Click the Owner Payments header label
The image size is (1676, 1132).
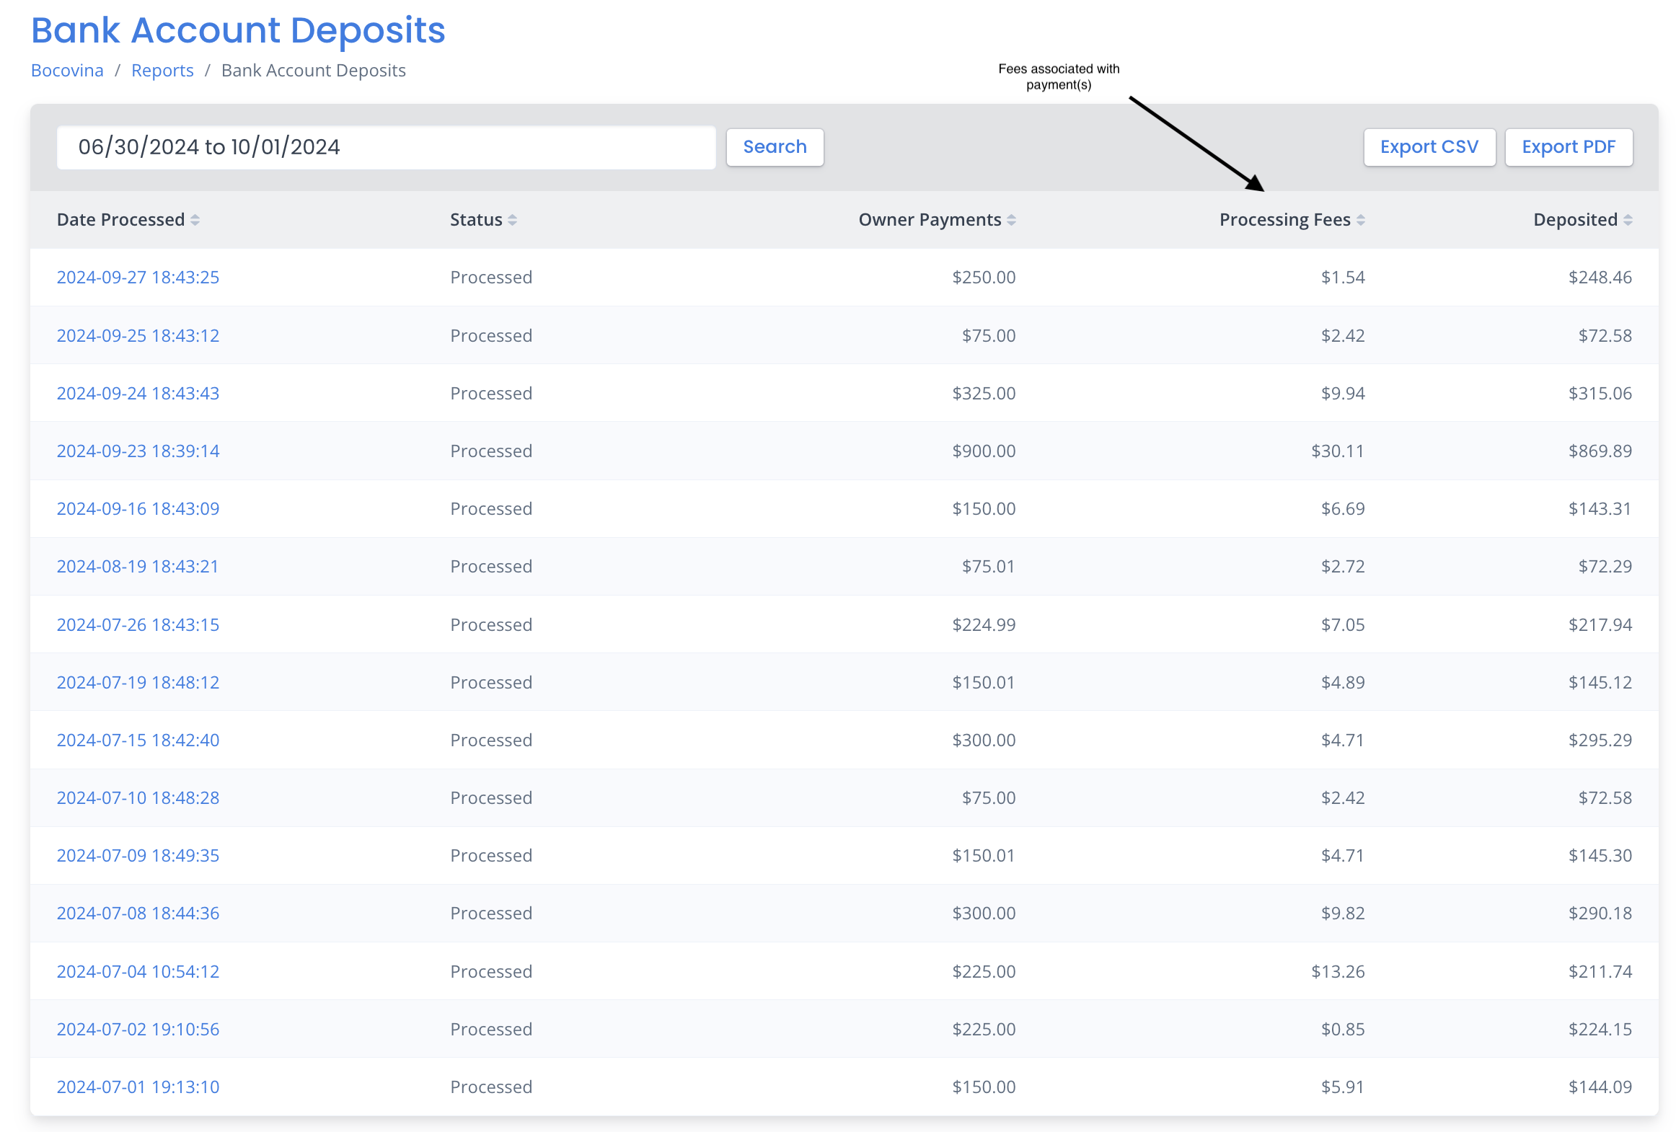tap(930, 220)
